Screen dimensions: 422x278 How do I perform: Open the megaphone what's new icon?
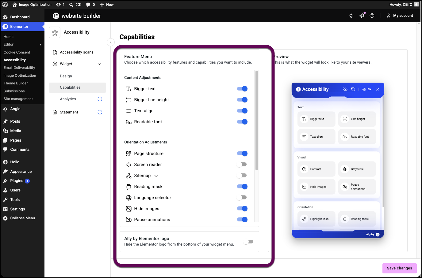coord(362,15)
